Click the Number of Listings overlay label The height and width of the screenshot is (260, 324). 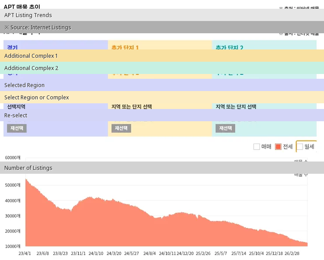click(28, 168)
